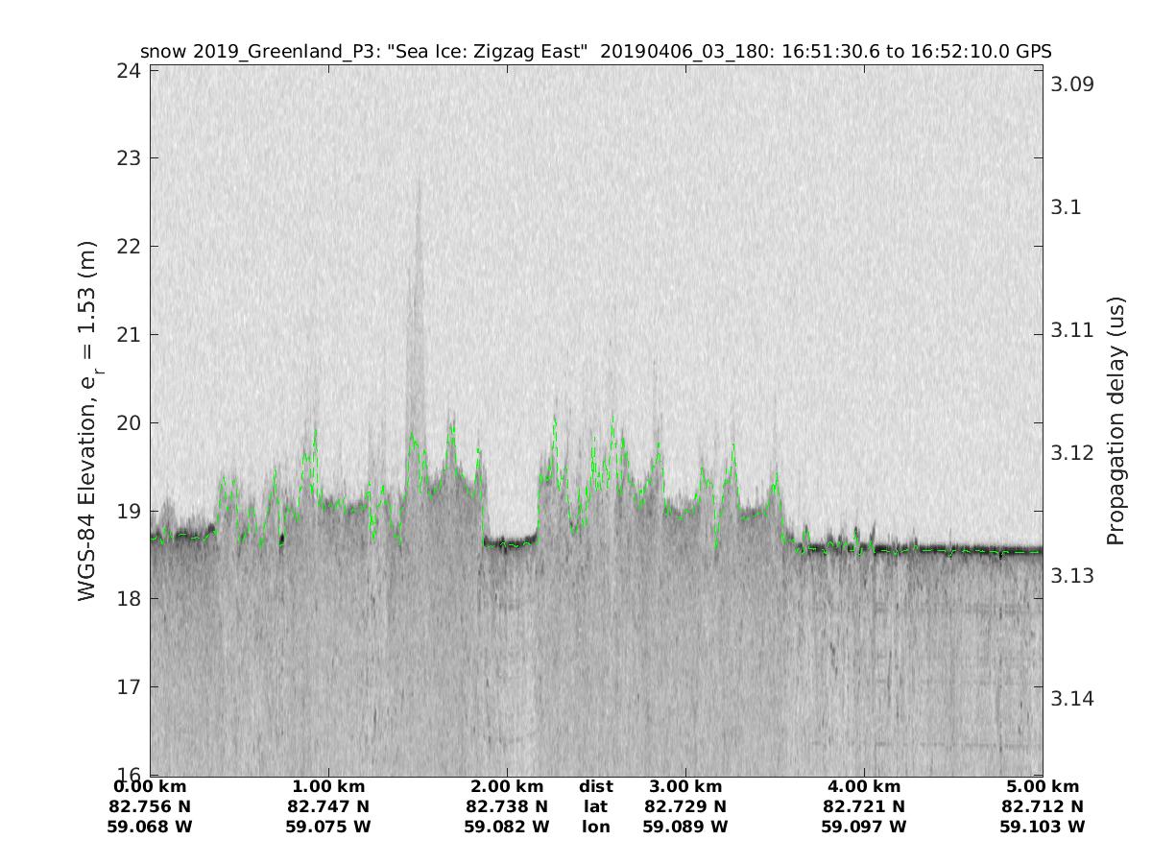The image size is (1152, 864).
Task: Click the 3.14 propagation delay tick
Action: (1072, 699)
